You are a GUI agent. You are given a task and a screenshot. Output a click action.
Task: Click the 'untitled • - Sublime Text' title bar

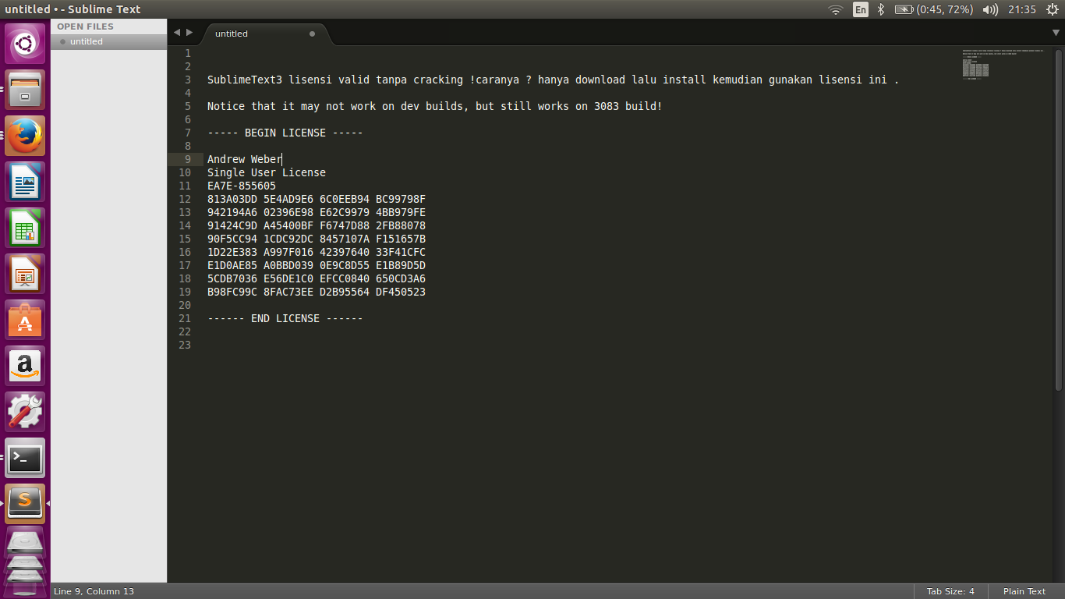pyautogui.click(x=73, y=9)
